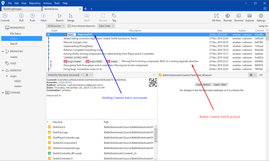Open the Actions menu

pos(47,3)
